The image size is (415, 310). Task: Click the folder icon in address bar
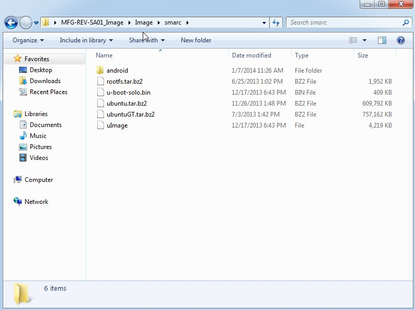click(46, 22)
